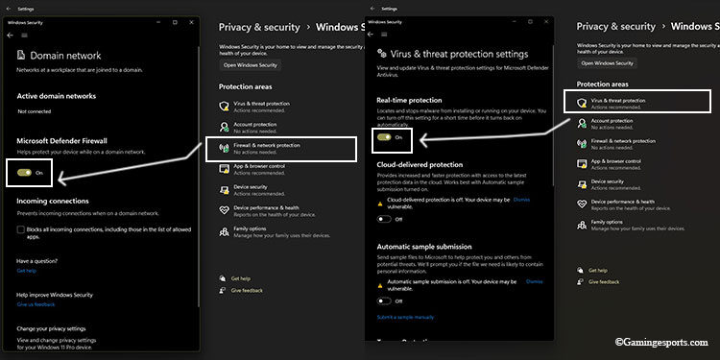The image size is (720, 360).
Task: Click the Settings back arrow above the Virus & threat protection settings window
Action: pyautogui.click(x=372, y=9)
